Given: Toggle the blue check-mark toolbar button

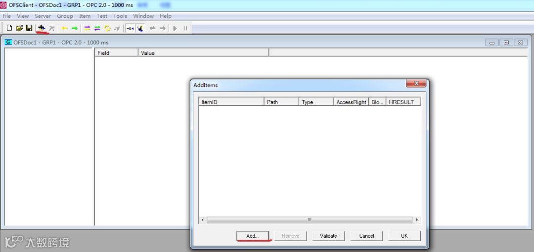Looking at the screenshot, I should [x=140, y=28].
